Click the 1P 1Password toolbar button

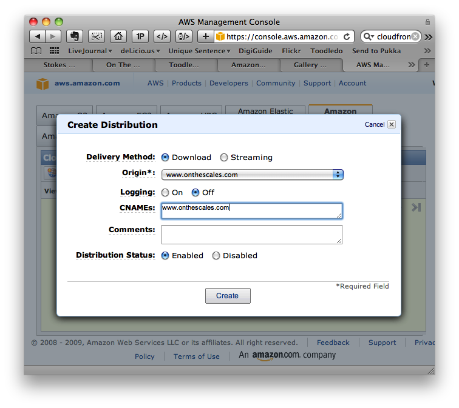140,36
